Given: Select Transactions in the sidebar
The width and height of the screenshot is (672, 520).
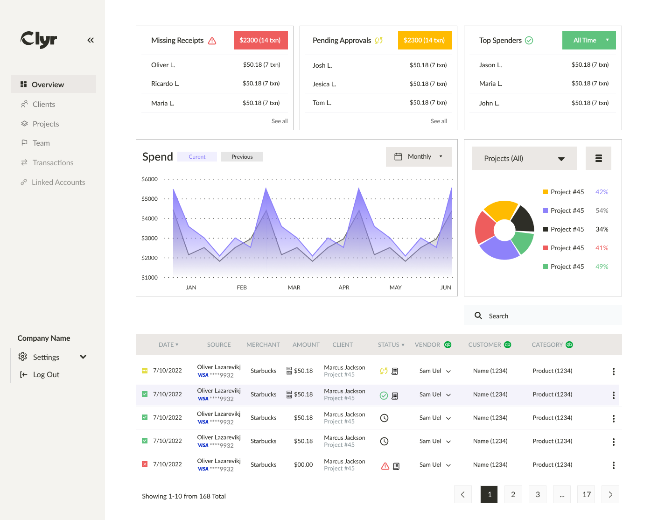Looking at the screenshot, I should point(53,162).
